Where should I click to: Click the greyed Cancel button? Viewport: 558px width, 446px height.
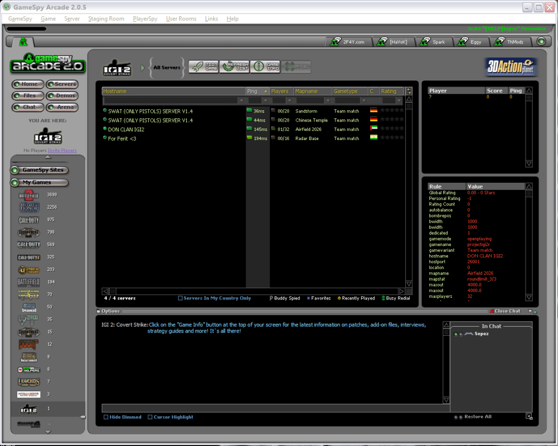pyautogui.click(x=296, y=66)
